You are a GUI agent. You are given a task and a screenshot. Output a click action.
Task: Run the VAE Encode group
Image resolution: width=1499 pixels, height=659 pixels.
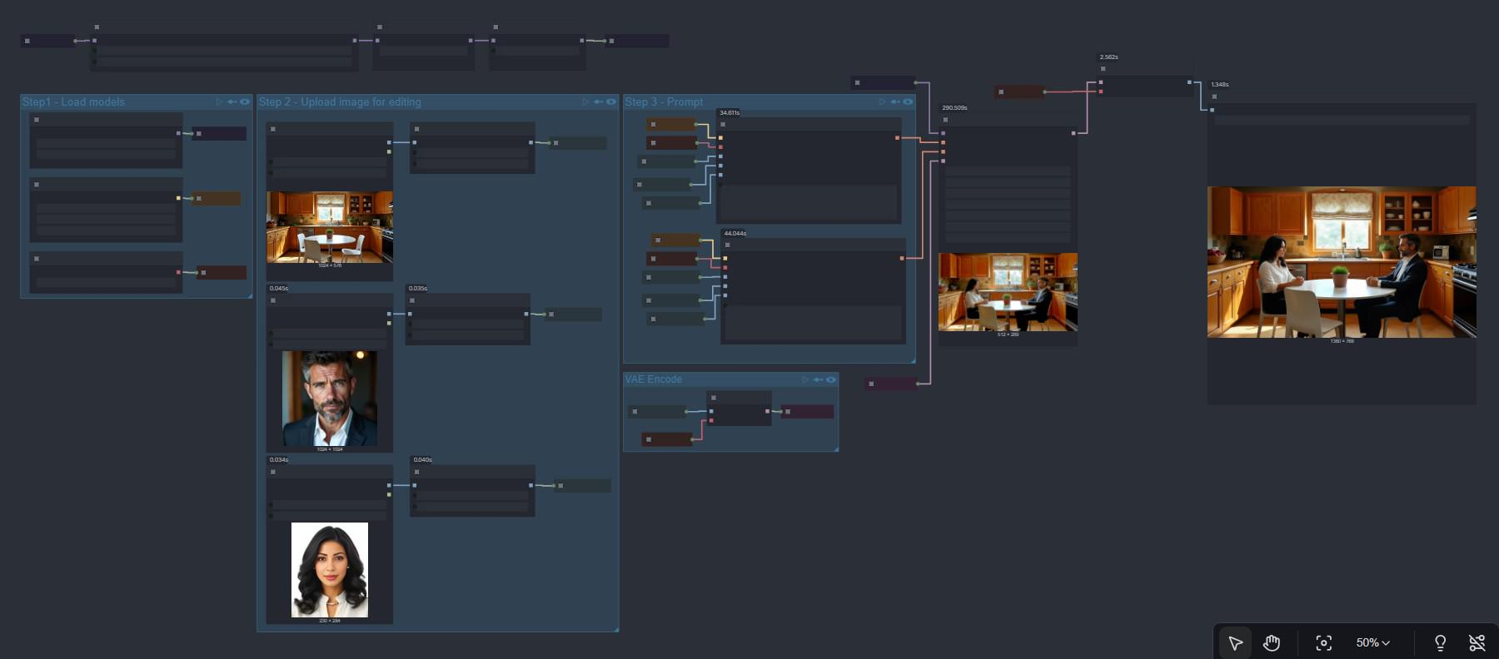point(805,379)
